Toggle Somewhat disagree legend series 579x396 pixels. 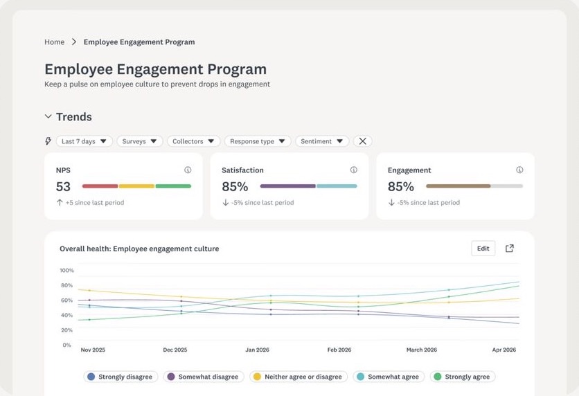(x=204, y=377)
